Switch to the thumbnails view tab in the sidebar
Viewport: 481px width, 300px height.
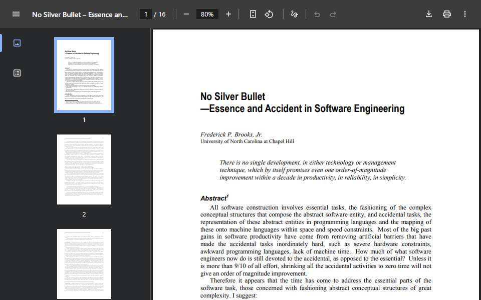[17, 43]
